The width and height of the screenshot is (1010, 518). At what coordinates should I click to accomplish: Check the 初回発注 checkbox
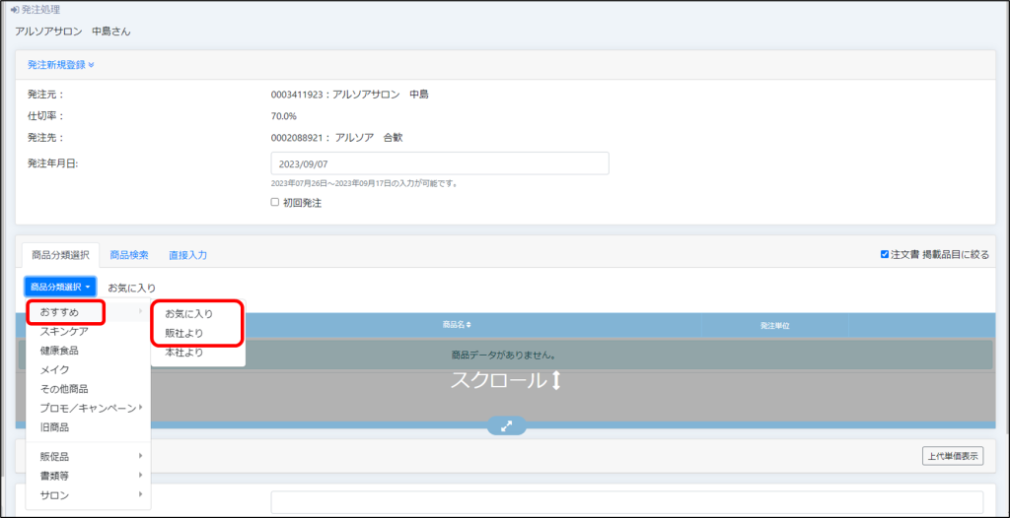tap(275, 203)
